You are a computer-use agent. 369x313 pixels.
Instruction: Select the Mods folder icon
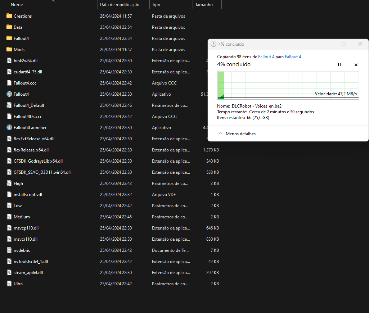coord(9,49)
